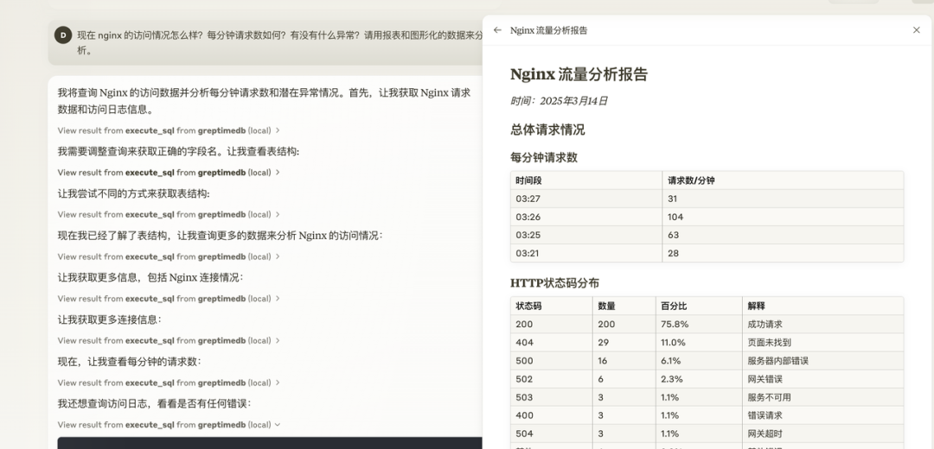
Task: Select the request count '63' cell
Action: 783,235
